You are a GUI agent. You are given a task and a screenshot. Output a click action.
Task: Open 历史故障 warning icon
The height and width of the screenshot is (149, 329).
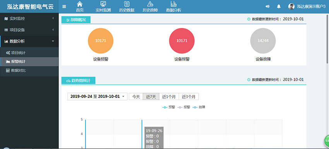tap(150, 4)
